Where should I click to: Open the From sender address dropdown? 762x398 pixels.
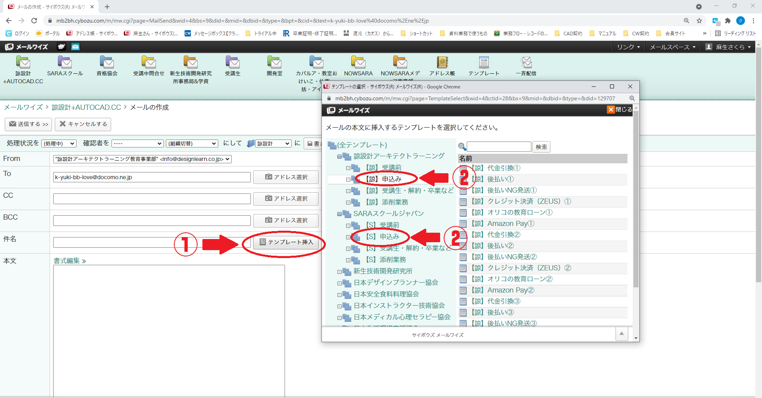(142, 159)
